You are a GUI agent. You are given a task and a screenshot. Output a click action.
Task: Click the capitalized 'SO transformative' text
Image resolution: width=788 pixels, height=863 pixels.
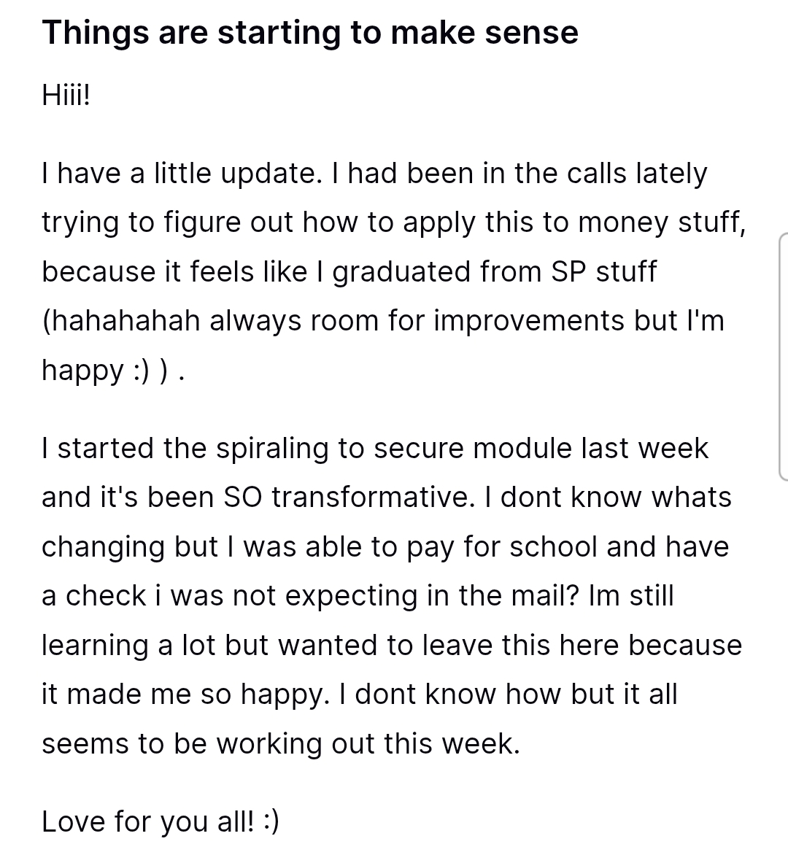[349, 498]
